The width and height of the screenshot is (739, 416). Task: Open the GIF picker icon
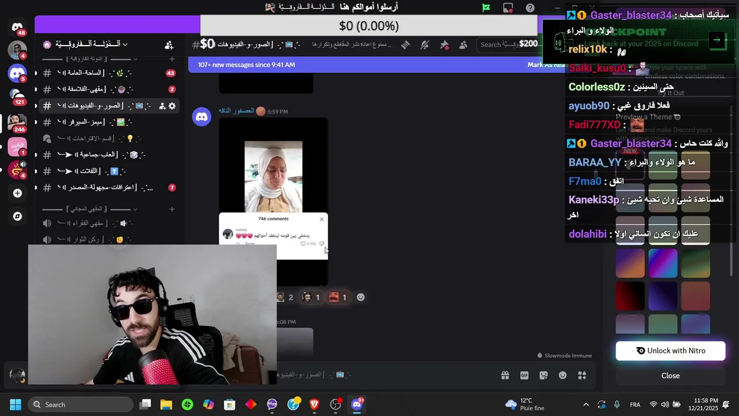point(524,375)
